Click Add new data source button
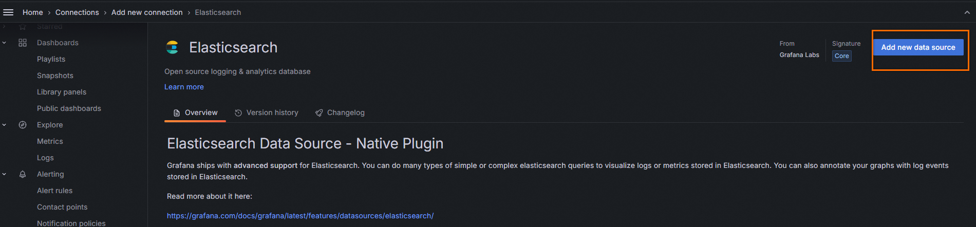Screen dimensions: 976x227 tap(918, 47)
